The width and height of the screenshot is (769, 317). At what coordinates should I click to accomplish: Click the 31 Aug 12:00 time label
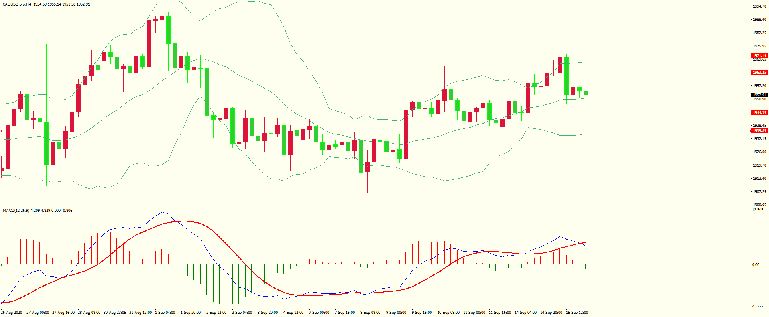pyautogui.click(x=140, y=313)
